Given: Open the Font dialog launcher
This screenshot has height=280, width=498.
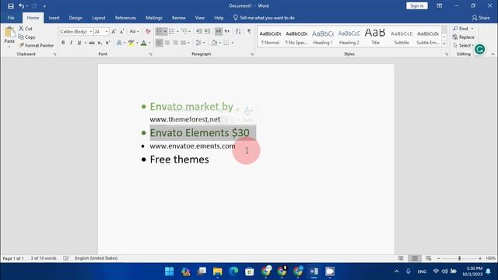Looking at the screenshot, I should pos(151,54).
